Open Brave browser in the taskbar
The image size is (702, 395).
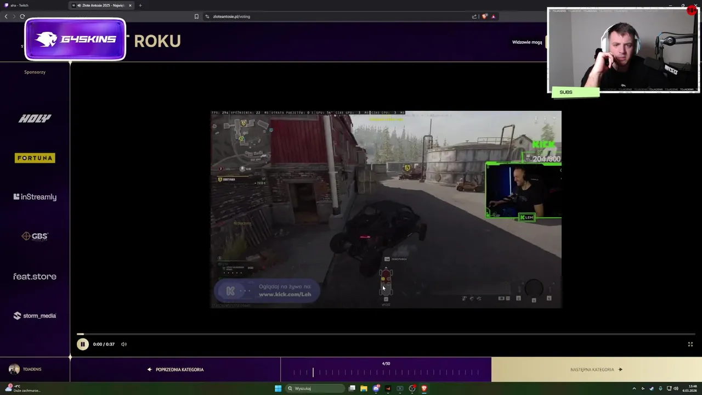click(424, 388)
